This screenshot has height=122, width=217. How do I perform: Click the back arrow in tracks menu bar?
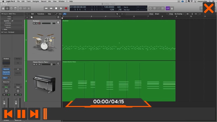pyautogui.click(x=27, y=14)
